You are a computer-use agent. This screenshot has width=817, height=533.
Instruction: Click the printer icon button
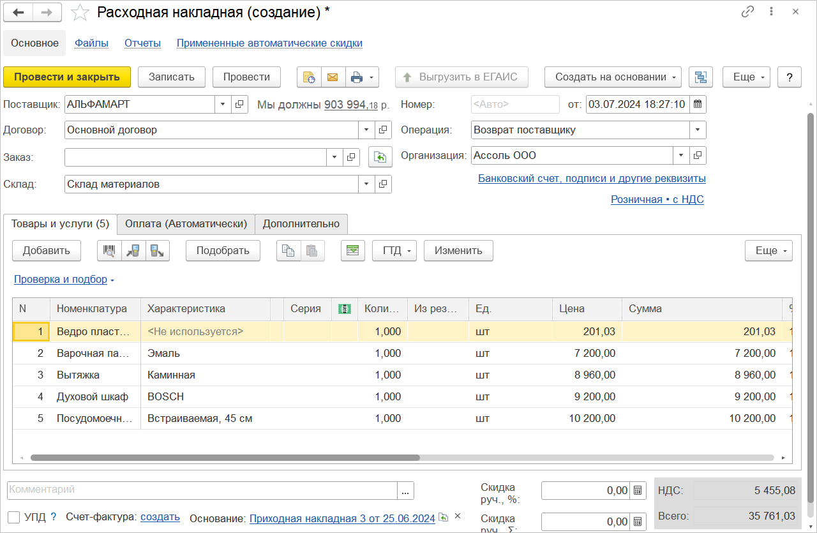pos(357,77)
